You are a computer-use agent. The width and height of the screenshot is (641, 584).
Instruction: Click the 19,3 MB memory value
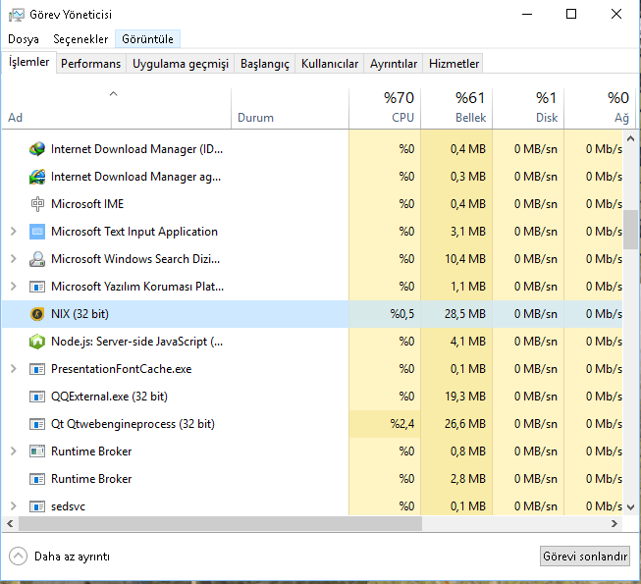(x=465, y=397)
